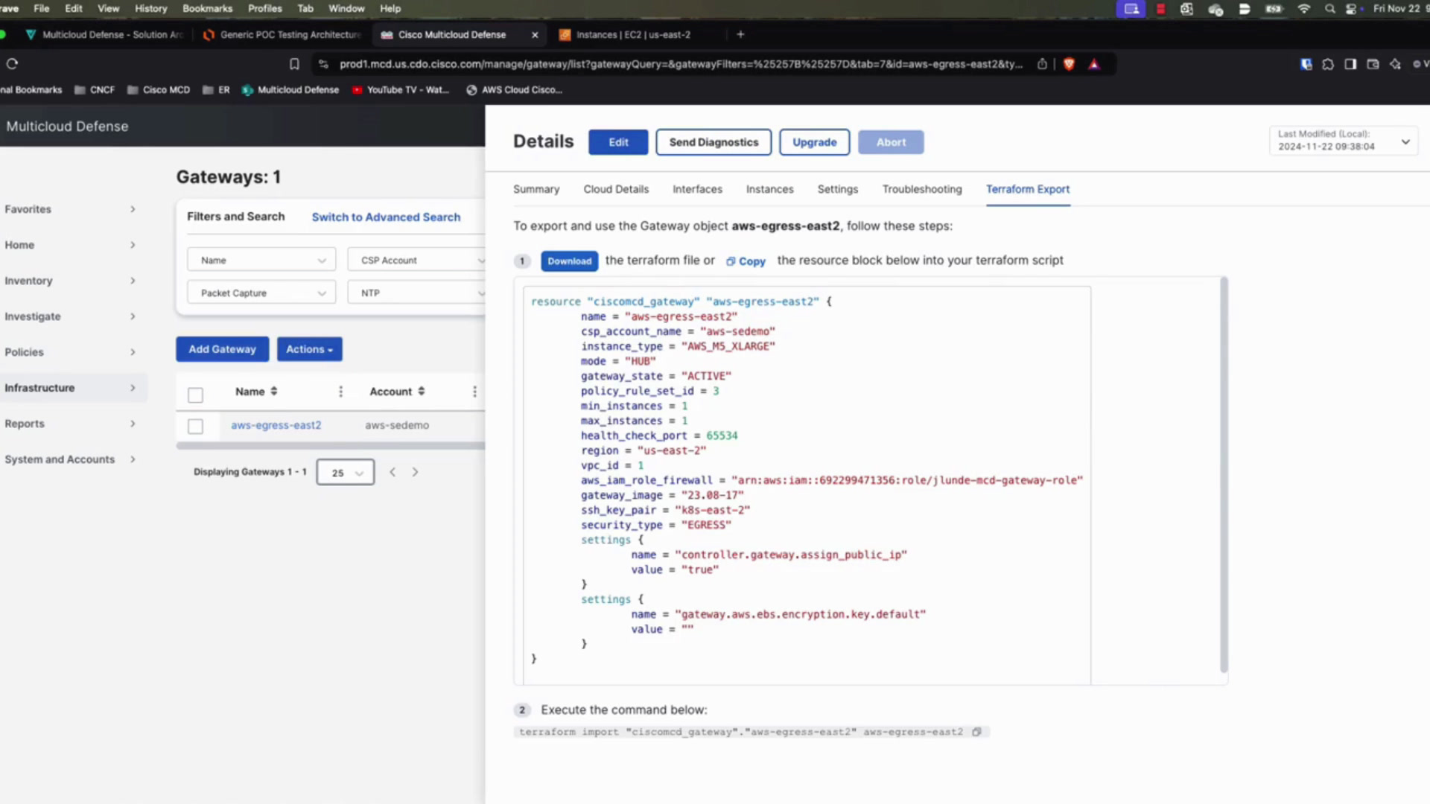The height and width of the screenshot is (804, 1430).
Task: Check the aws-egress-east2 row checkbox
Action: coord(195,426)
